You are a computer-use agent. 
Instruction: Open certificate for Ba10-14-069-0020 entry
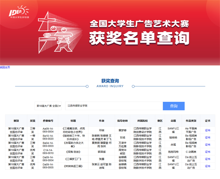click(x=208, y=137)
